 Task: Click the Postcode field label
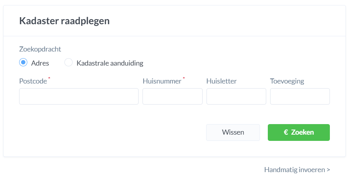tap(33, 81)
